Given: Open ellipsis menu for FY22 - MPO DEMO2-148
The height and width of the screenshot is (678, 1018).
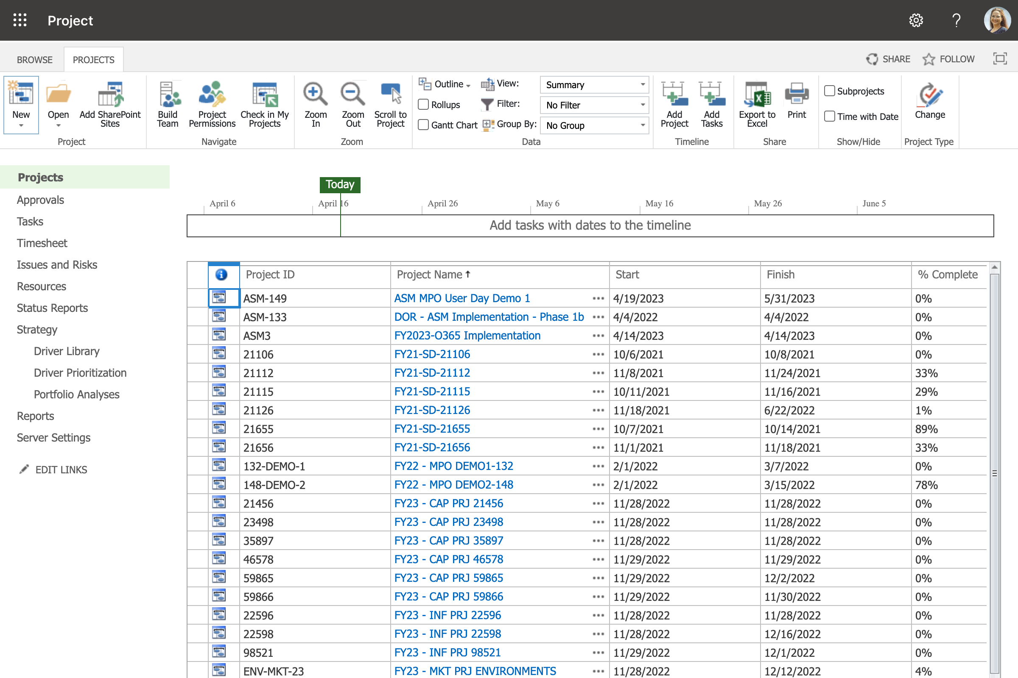Looking at the screenshot, I should click(598, 485).
